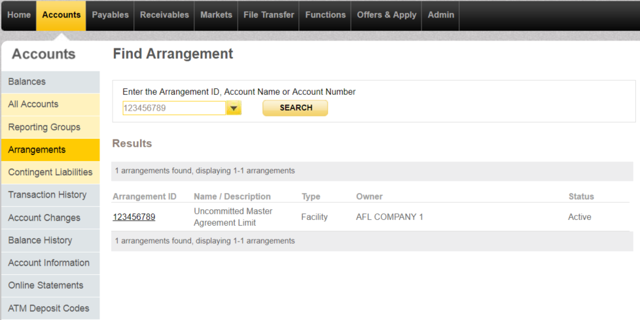Viewport: 640px width, 320px height.
Task: View Balance History page
Action: (50, 240)
